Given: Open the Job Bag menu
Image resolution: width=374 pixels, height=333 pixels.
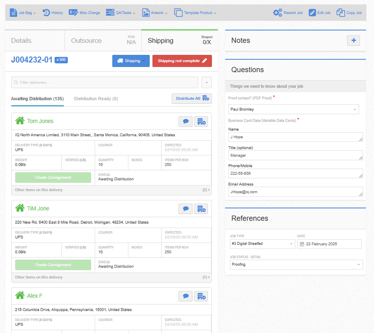Looking at the screenshot, I should pos(23,13).
